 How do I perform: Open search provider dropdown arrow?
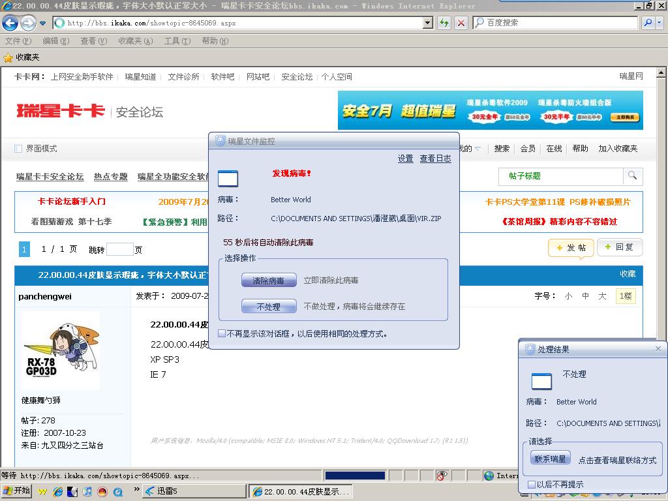pyautogui.click(x=659, y=23)
